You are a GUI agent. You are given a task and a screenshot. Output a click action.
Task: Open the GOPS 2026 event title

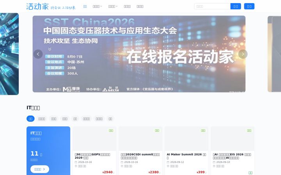[x=92, y=156]
